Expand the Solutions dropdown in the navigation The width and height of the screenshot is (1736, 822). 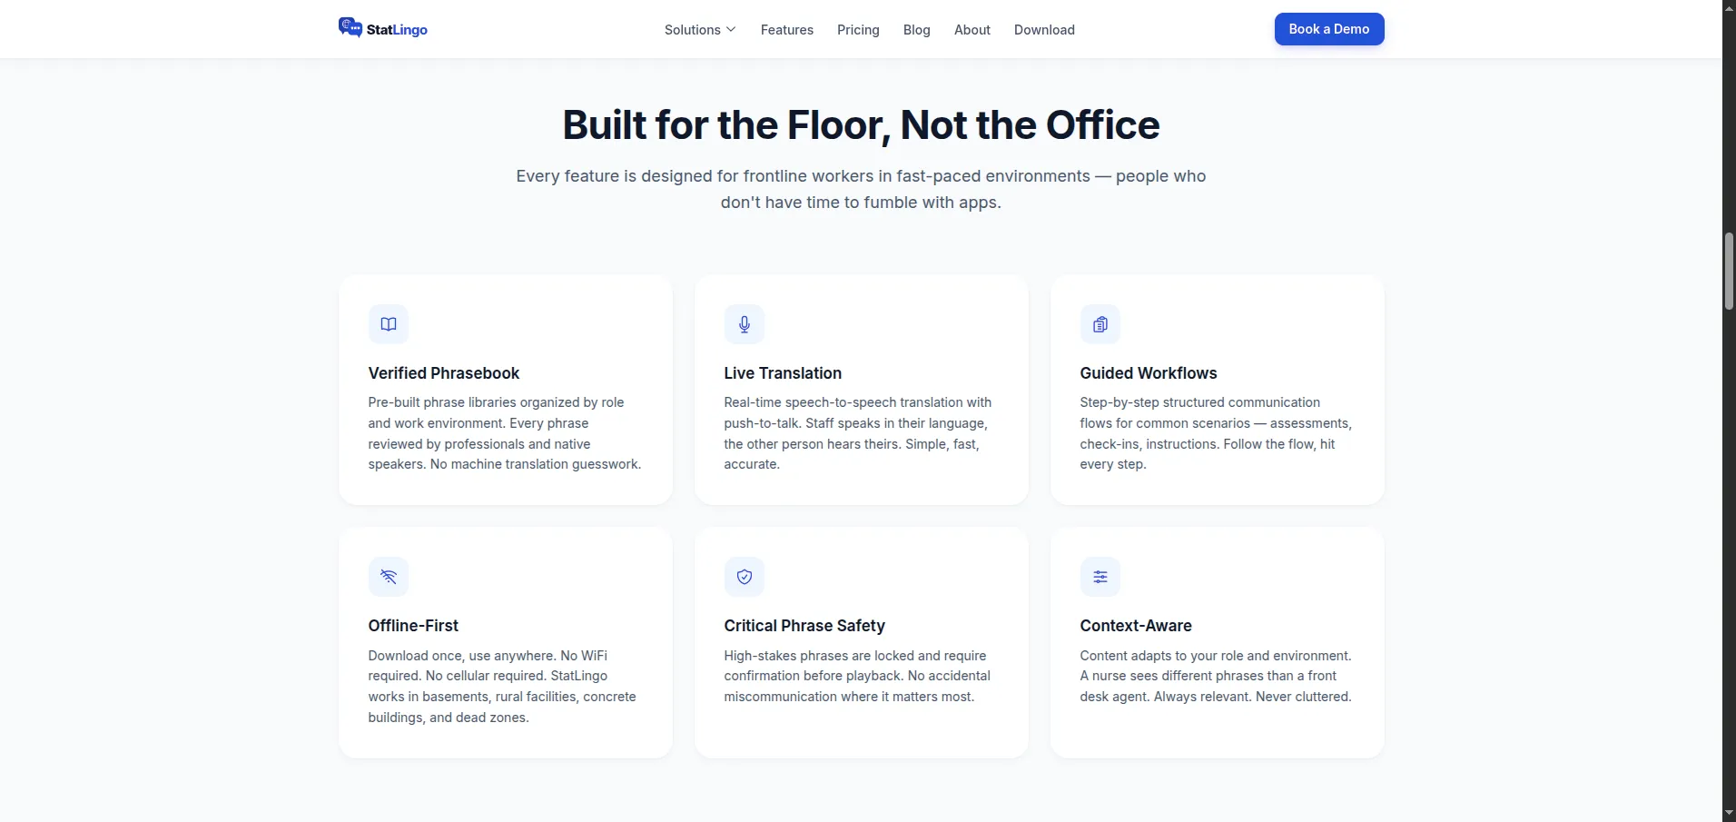tap(699, 29)
